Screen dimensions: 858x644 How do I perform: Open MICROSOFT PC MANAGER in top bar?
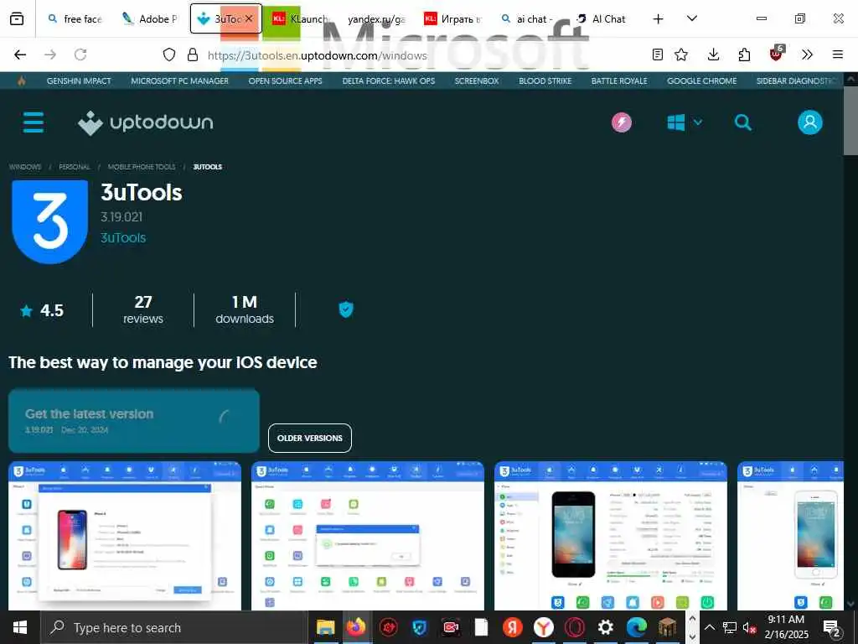pos(179,81)
